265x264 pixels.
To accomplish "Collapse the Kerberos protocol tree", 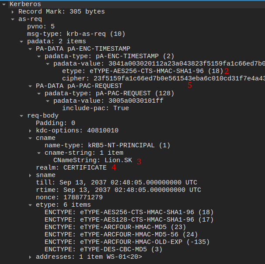I will (3, 4).
